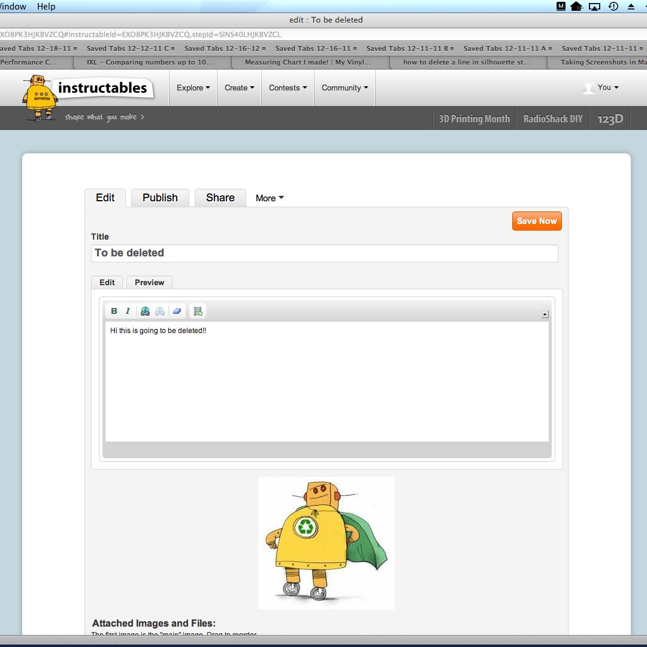
Task: Switch to the Preview tab
Action: [149, 282]
